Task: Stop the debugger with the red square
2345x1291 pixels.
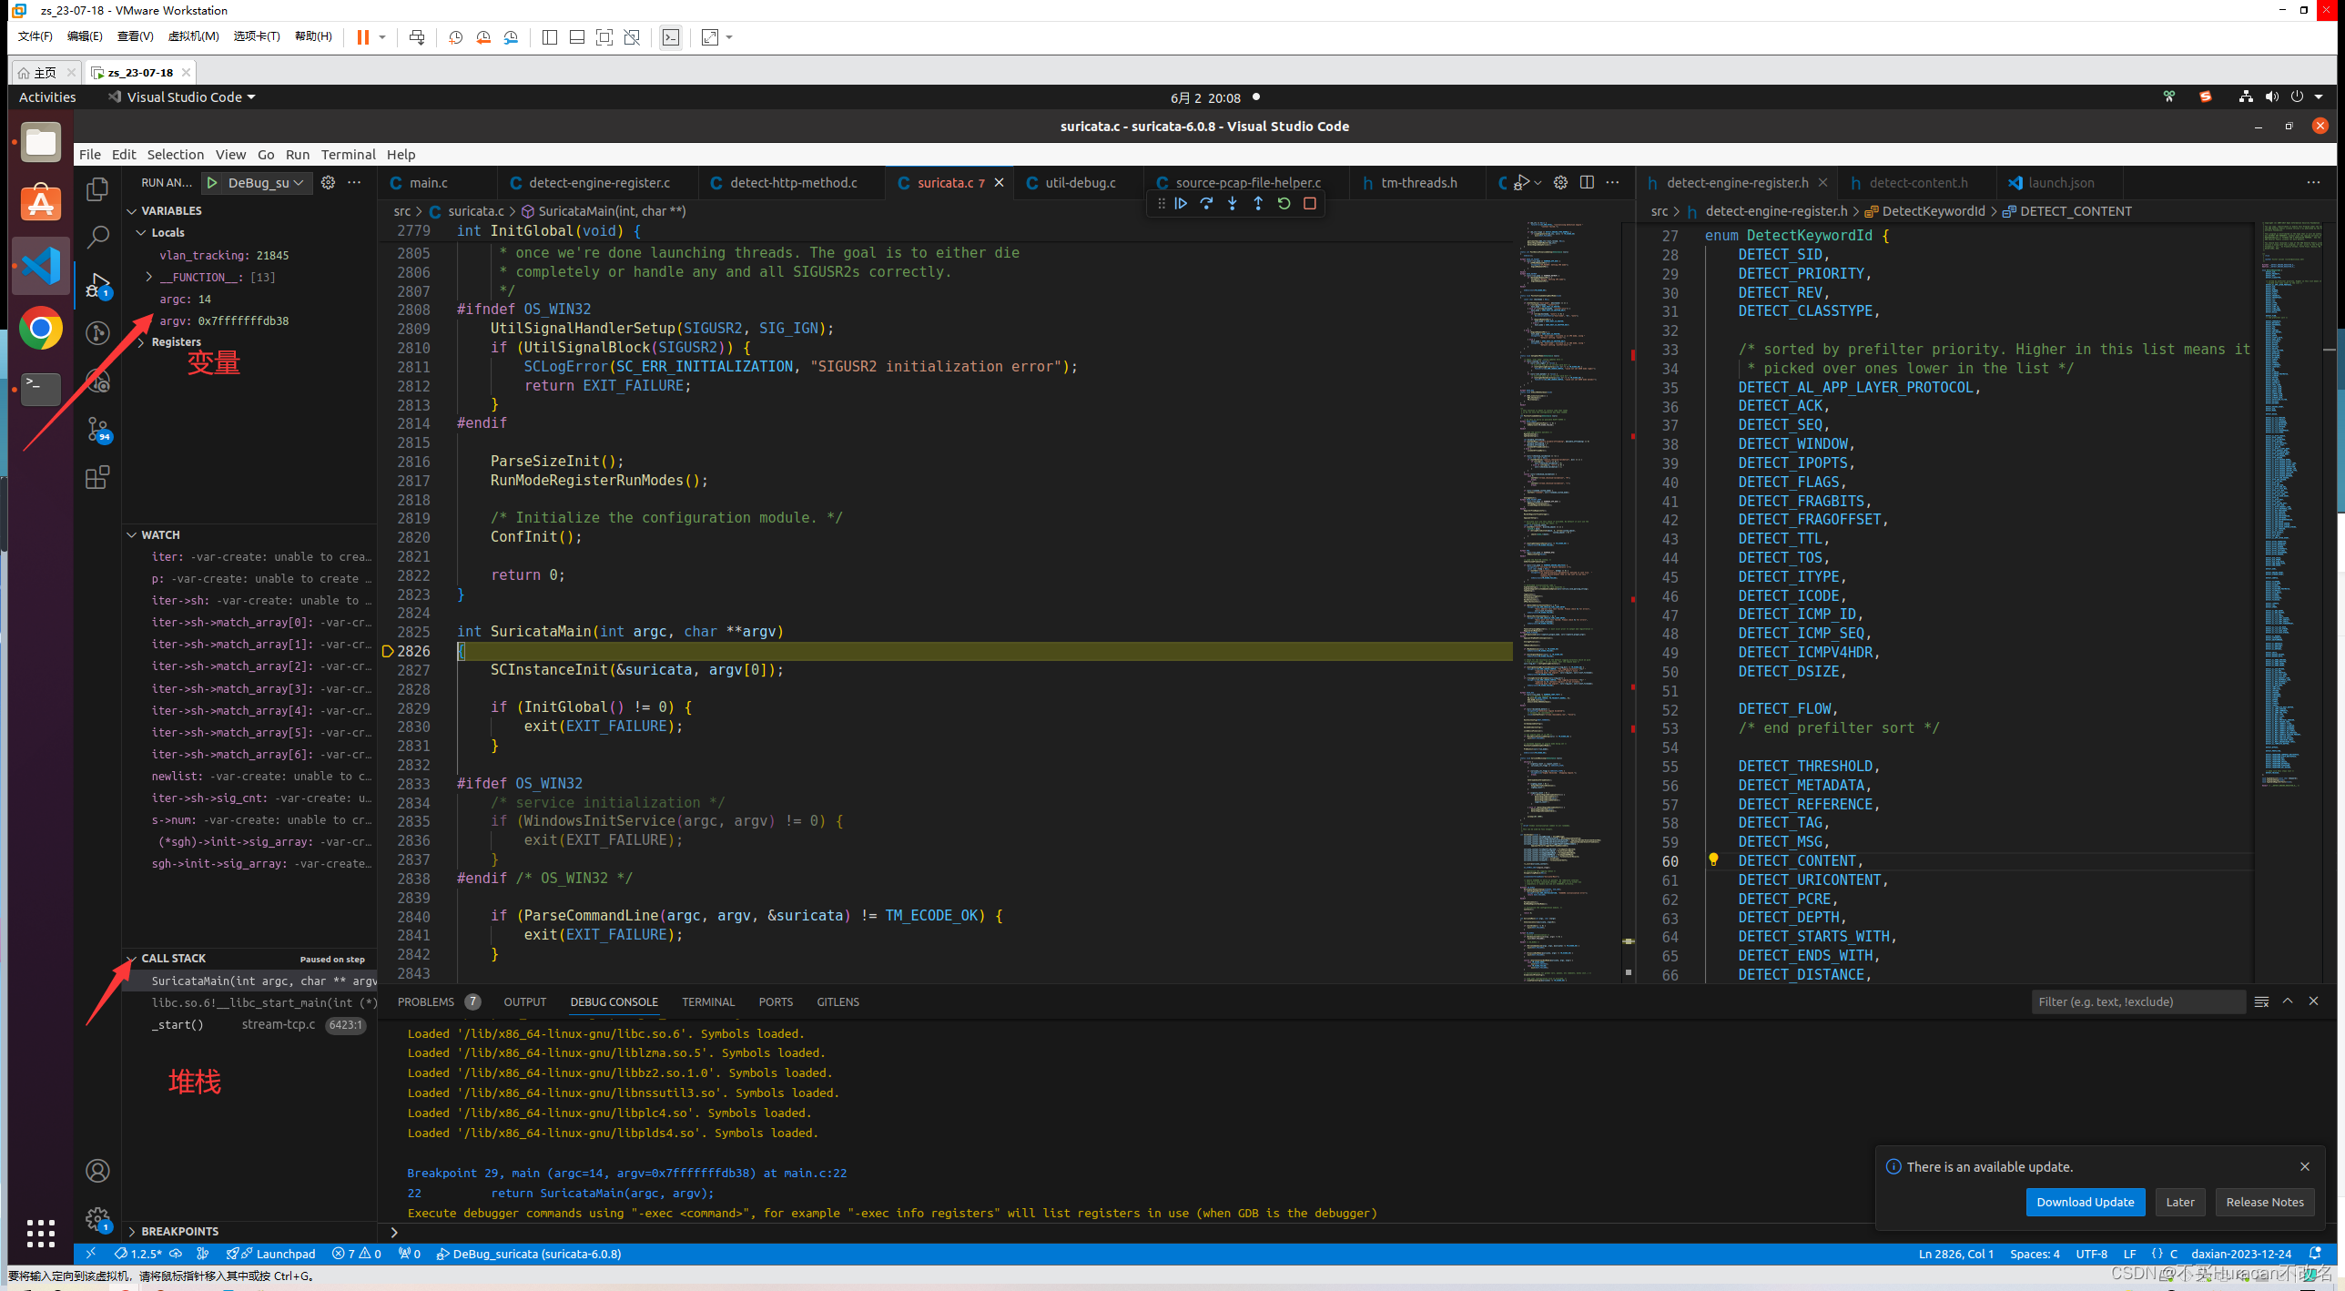Action: point(1309,204)
